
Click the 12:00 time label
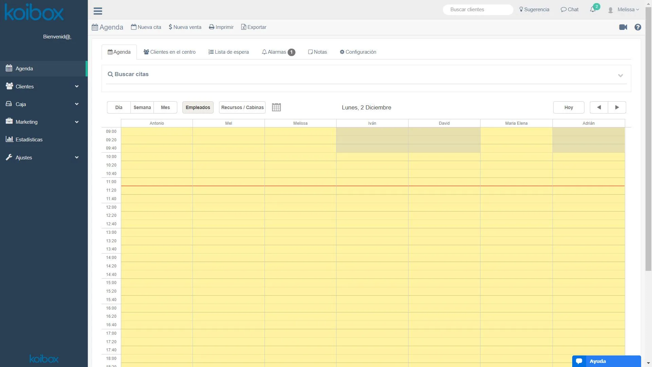click(111, 207)
